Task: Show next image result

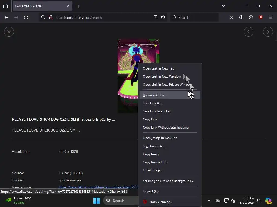Action: [x=268, y=32]
